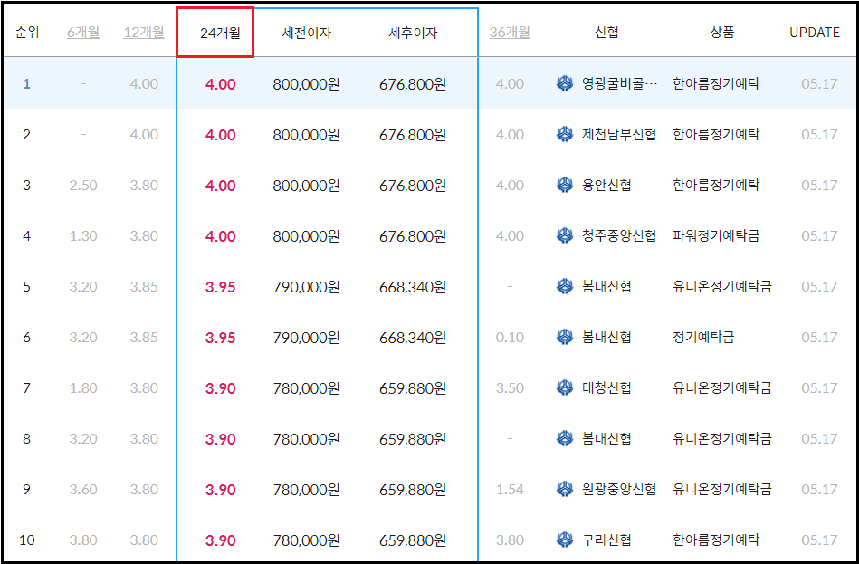Click the 36개월 column header link
Viewport: 859px width, 564px height.
511,33
